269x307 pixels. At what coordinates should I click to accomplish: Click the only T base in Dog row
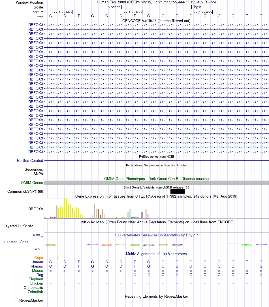[247, 275]
